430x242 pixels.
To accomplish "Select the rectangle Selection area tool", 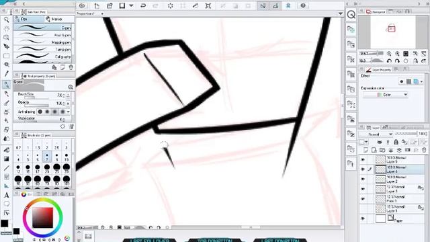I will coord(6,56).
